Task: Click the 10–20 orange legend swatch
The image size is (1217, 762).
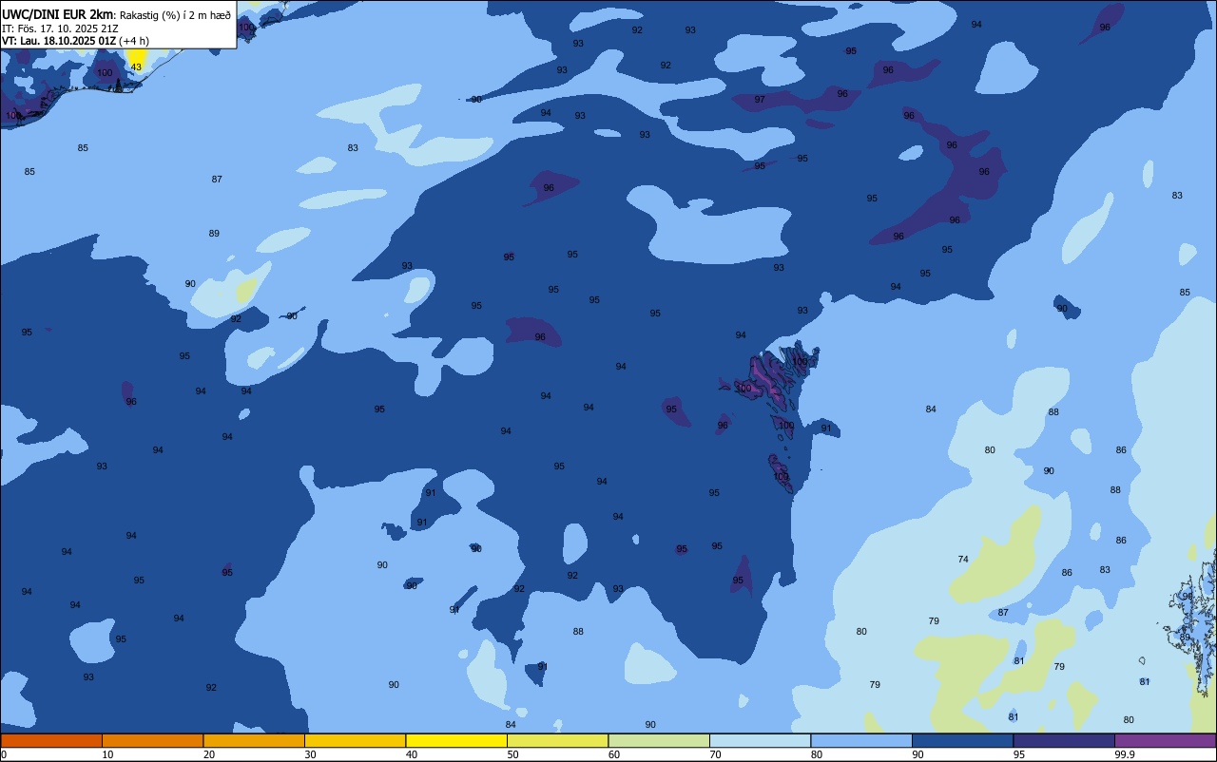Action: pyautogui.click(x=152, y=741)
